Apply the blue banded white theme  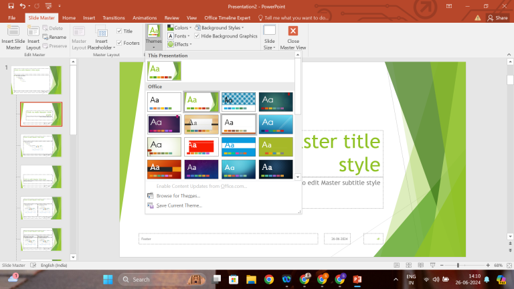click(238, 147)
